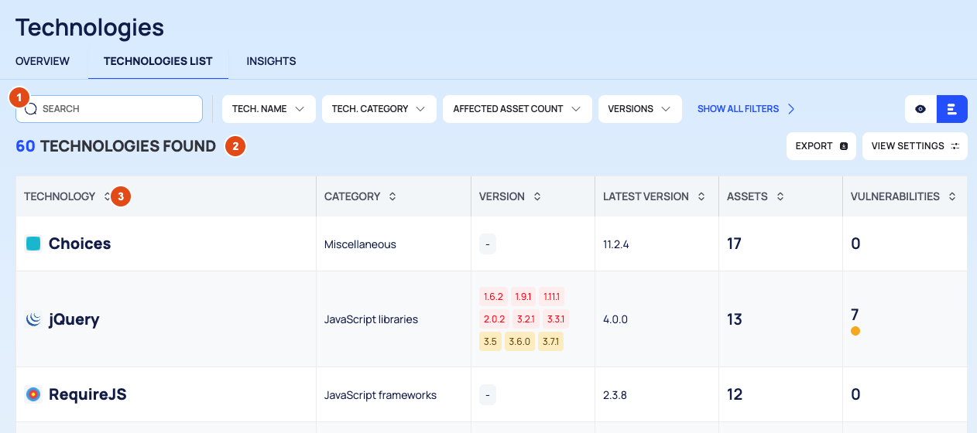This screenshot has height=433, width=977.
Task: Sort by Category column arrows
Action: pyautogui.click(x=393, y=196)
